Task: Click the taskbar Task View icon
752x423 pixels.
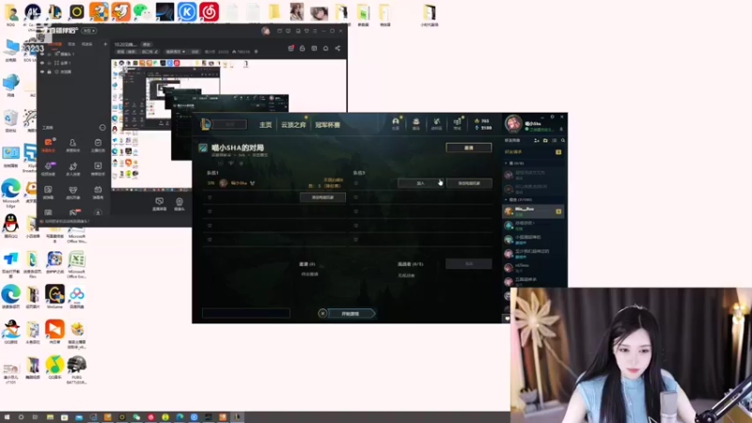Action: click(x=35, y=417)
